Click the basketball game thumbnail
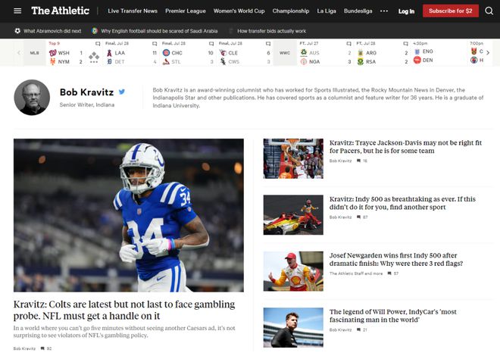 tap(293, 158)
